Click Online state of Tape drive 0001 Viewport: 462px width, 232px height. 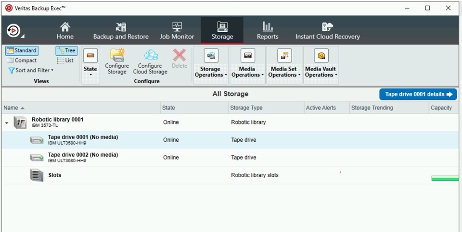click(x=171, y=140)
